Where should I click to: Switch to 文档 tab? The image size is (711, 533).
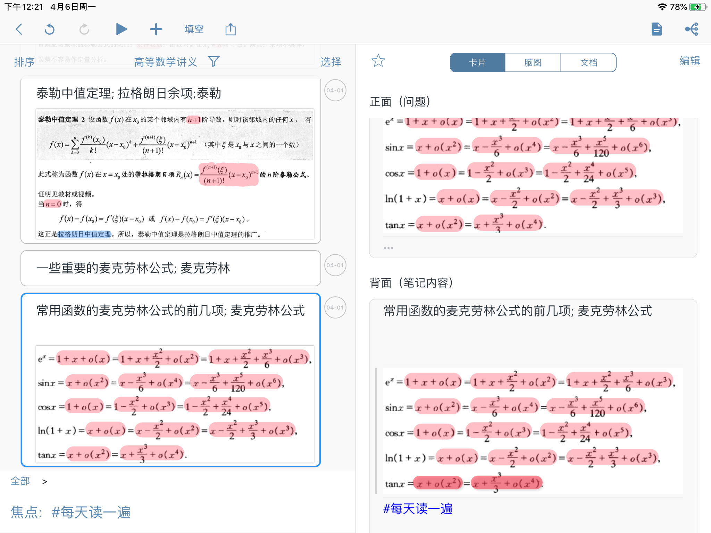click(589, 62)
